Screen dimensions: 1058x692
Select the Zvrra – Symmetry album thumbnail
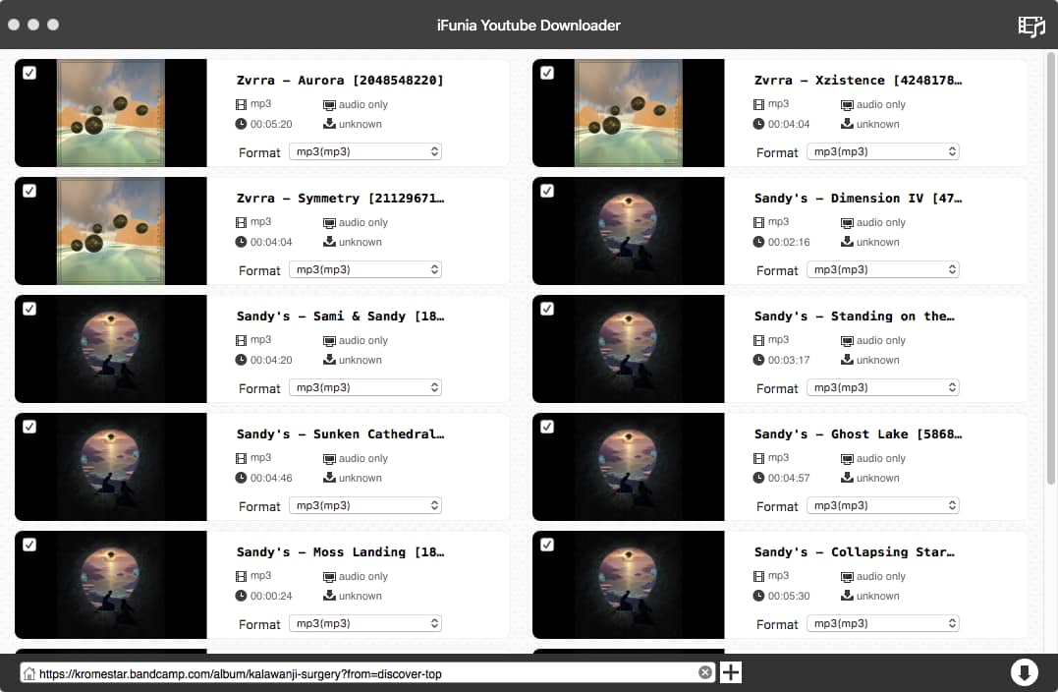click(110, 231)
